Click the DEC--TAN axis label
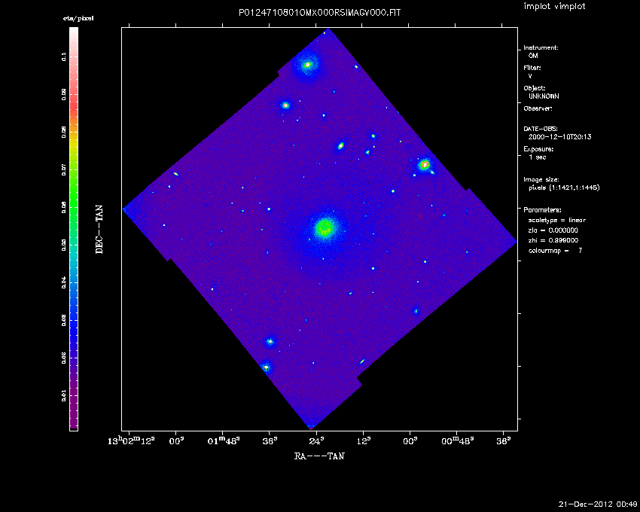The width and height of the screenshot is (640, 512). [x=99, y=230]
